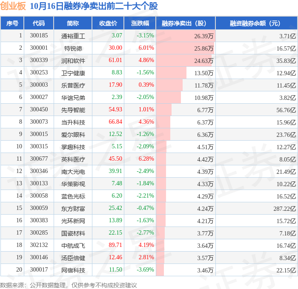
Task: Click net short sale 3.46万
Action: click(x=205, y=270)
